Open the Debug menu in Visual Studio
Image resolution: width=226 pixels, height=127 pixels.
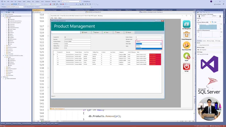point(29,1)
